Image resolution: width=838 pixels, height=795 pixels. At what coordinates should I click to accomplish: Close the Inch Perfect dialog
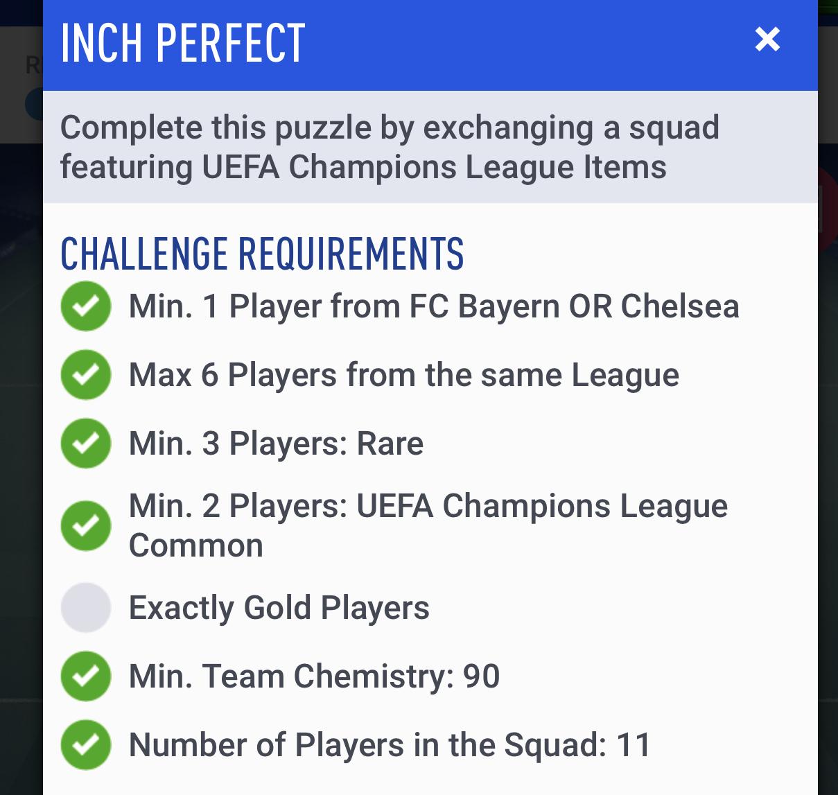coord(767,40)
